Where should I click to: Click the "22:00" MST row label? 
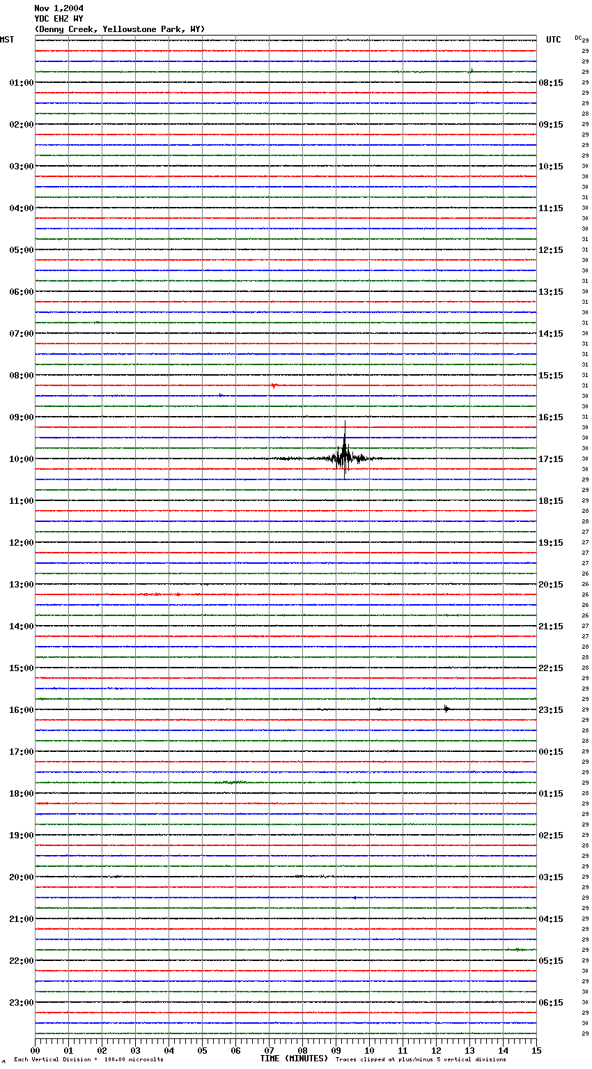(22, 961)
